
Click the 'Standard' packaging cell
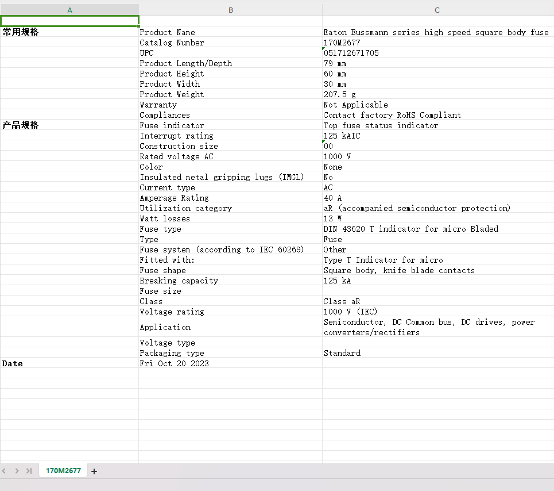[x=437, y=353]
